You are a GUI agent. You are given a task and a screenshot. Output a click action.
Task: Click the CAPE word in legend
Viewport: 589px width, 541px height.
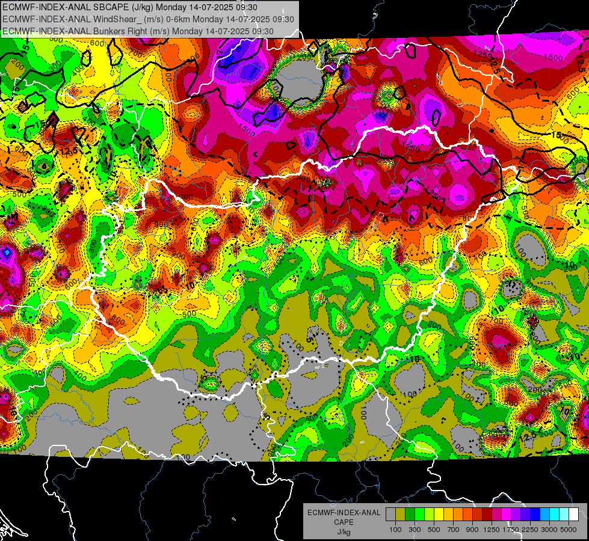[x=344, y=522]
